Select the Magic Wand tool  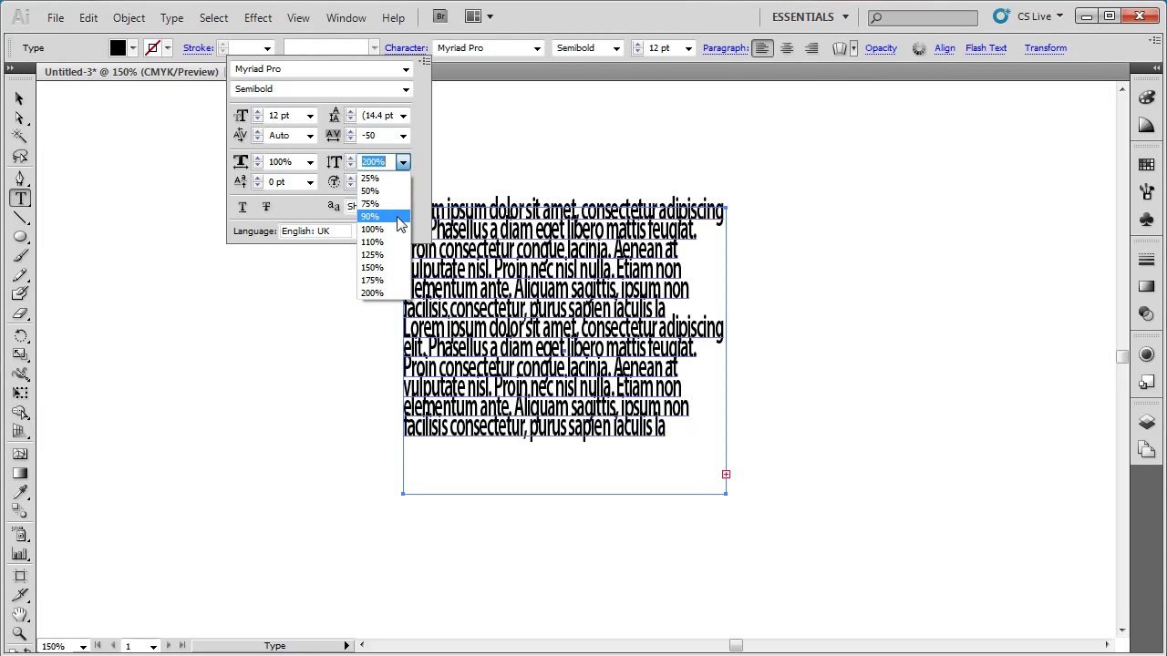click(x=19, y=137)
